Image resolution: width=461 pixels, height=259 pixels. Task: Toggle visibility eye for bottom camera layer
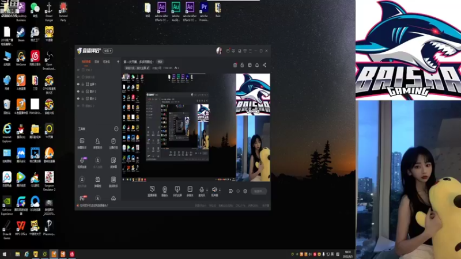78,106
